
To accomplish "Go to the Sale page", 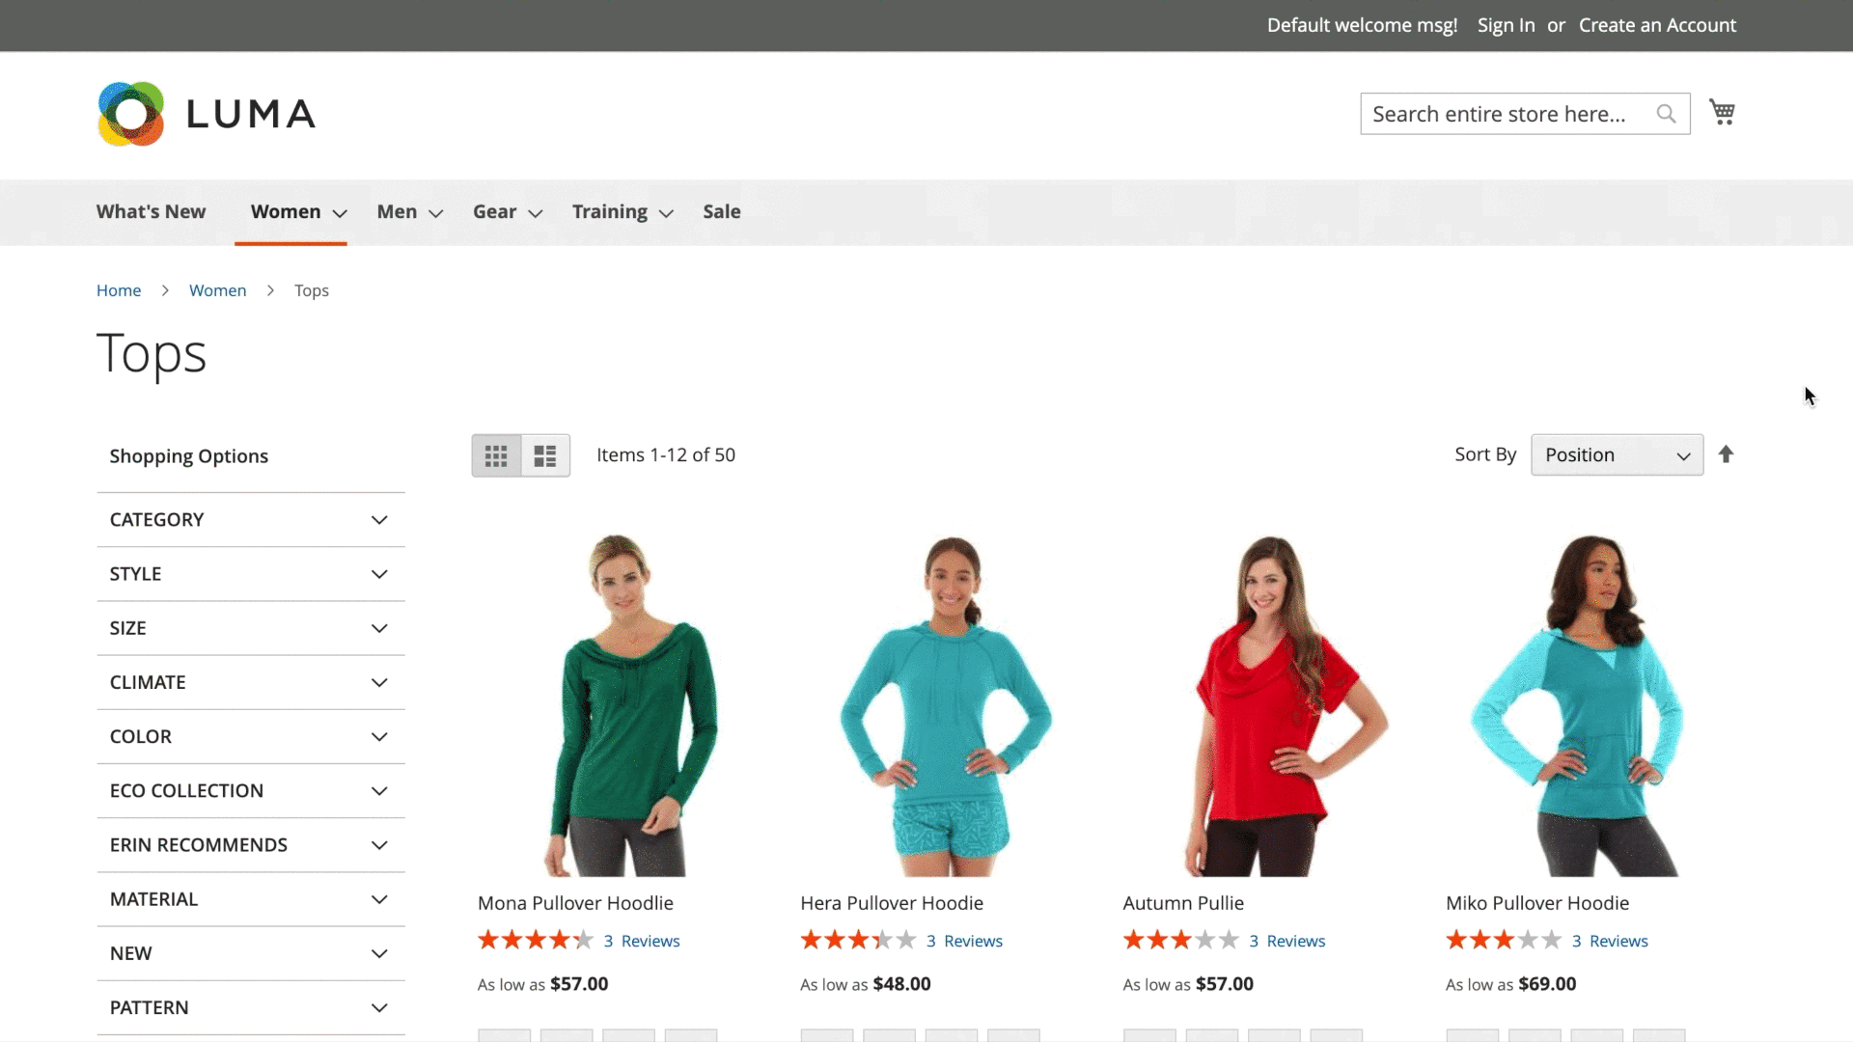I will point(721,212).
